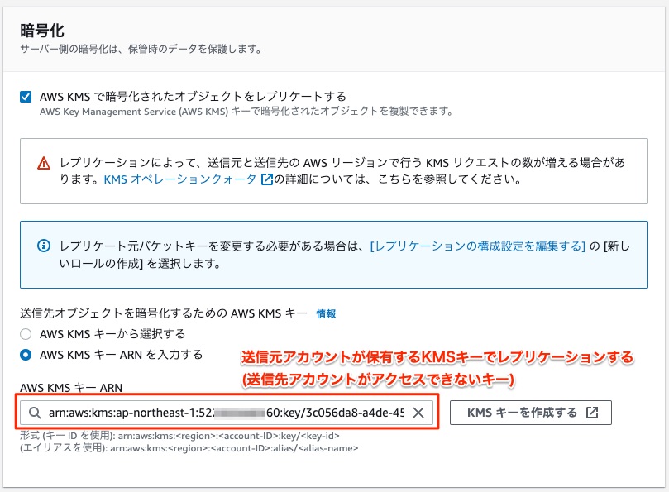This screenshot has width=669, height=492.
Task: Click the '(エイリアスを使用)' alias format hint text
Action: [189, 448]
